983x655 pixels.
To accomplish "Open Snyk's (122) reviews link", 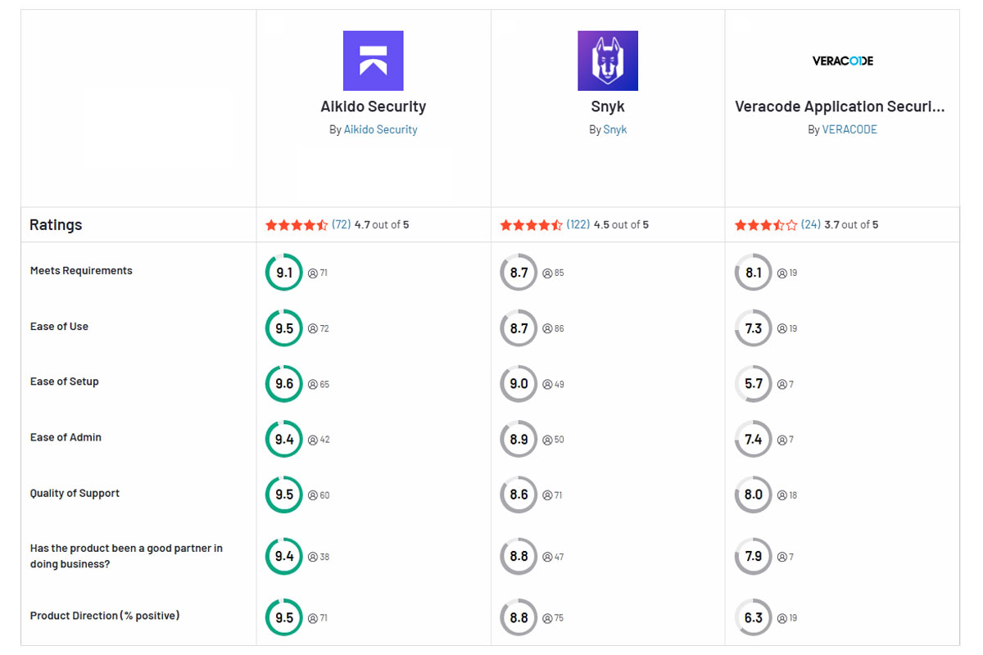I will [x=578, y=224].
